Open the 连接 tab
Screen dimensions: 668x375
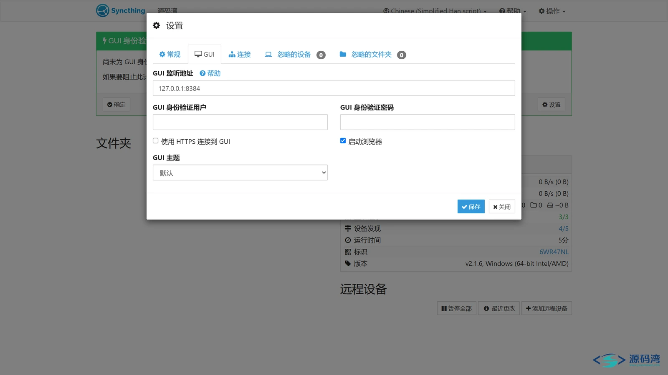[x=240, y=55]
